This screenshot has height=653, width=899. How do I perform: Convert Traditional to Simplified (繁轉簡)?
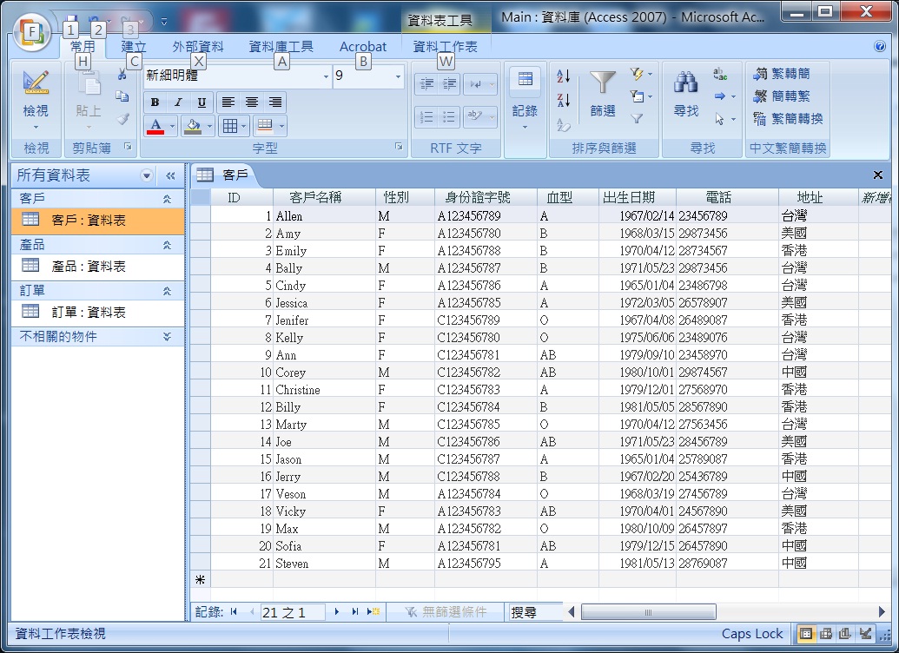coord(782,74)
